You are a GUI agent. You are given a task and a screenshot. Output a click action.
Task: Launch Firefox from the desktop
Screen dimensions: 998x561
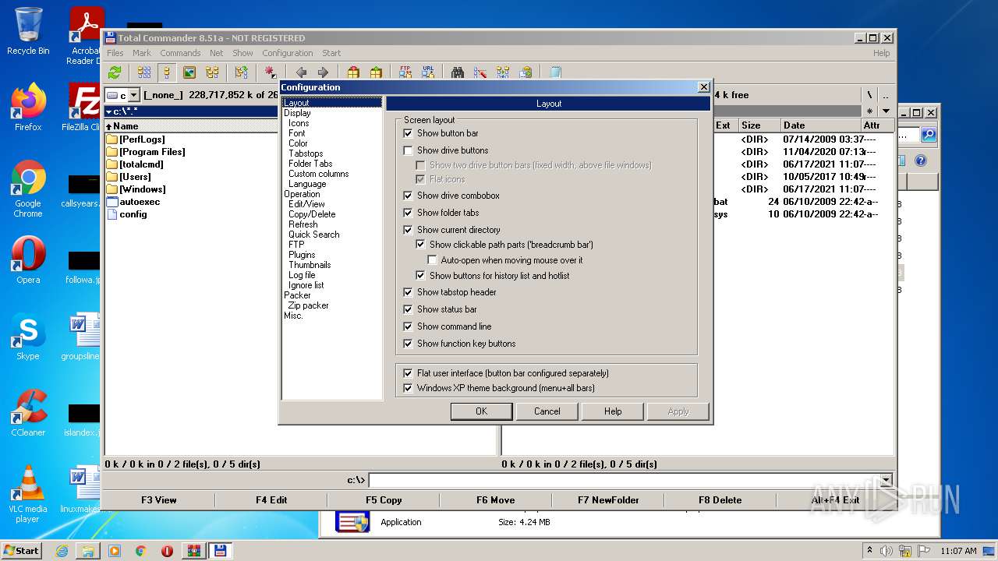point(28,107)
